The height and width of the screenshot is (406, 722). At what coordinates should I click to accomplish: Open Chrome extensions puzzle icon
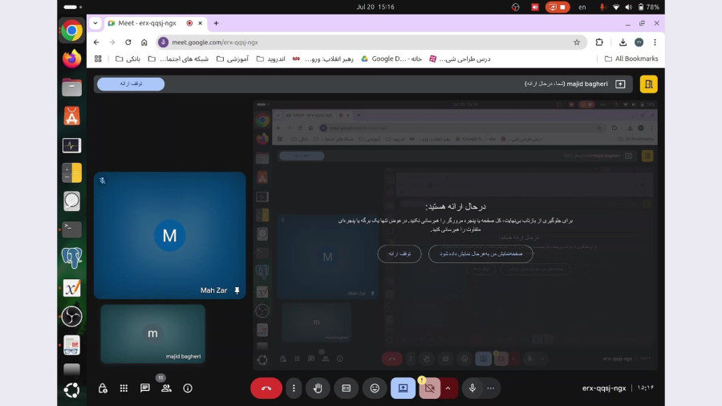pos(599,43)
